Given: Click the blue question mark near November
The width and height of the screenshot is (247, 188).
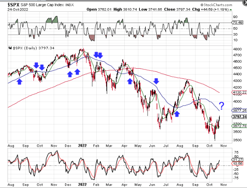Looking at the screenshot, I should tap(221, 105).
